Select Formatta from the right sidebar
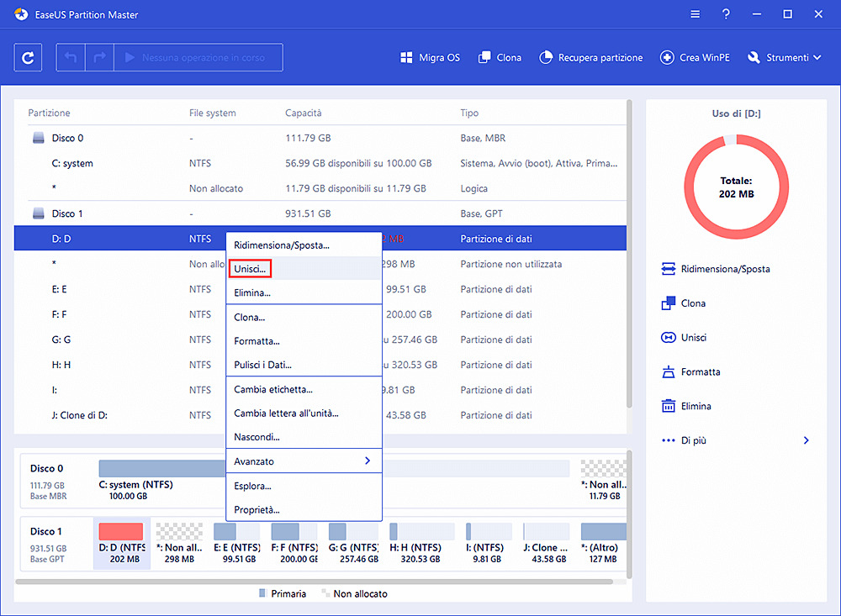The image size is (841, 616). pyautogui.click(x=698, y=371)
